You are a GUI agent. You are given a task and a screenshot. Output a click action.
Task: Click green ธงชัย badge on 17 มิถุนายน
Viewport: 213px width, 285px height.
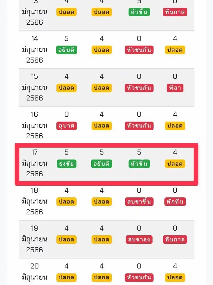67,164
